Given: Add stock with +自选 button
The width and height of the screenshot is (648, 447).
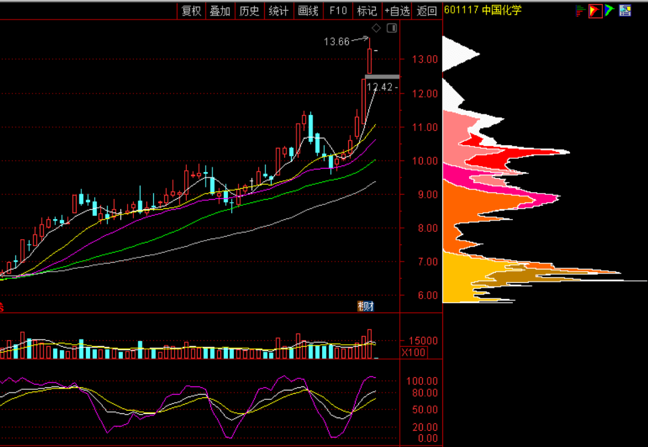Looking at the screenshot, I should tap(397, 11).
